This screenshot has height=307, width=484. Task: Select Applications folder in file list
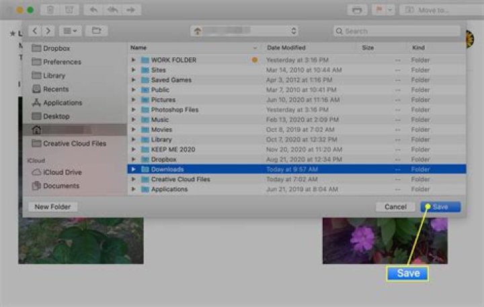296,189
